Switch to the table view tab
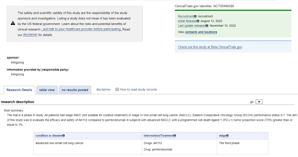298x157 pixels. coord(47,90)
